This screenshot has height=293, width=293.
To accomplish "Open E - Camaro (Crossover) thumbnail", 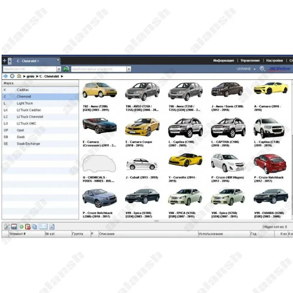I will (x=100, y=125).
